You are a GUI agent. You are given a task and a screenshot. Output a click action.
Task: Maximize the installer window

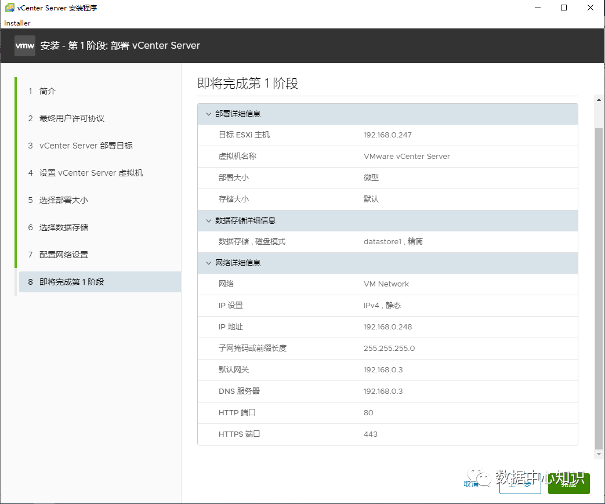click(564, 8)
